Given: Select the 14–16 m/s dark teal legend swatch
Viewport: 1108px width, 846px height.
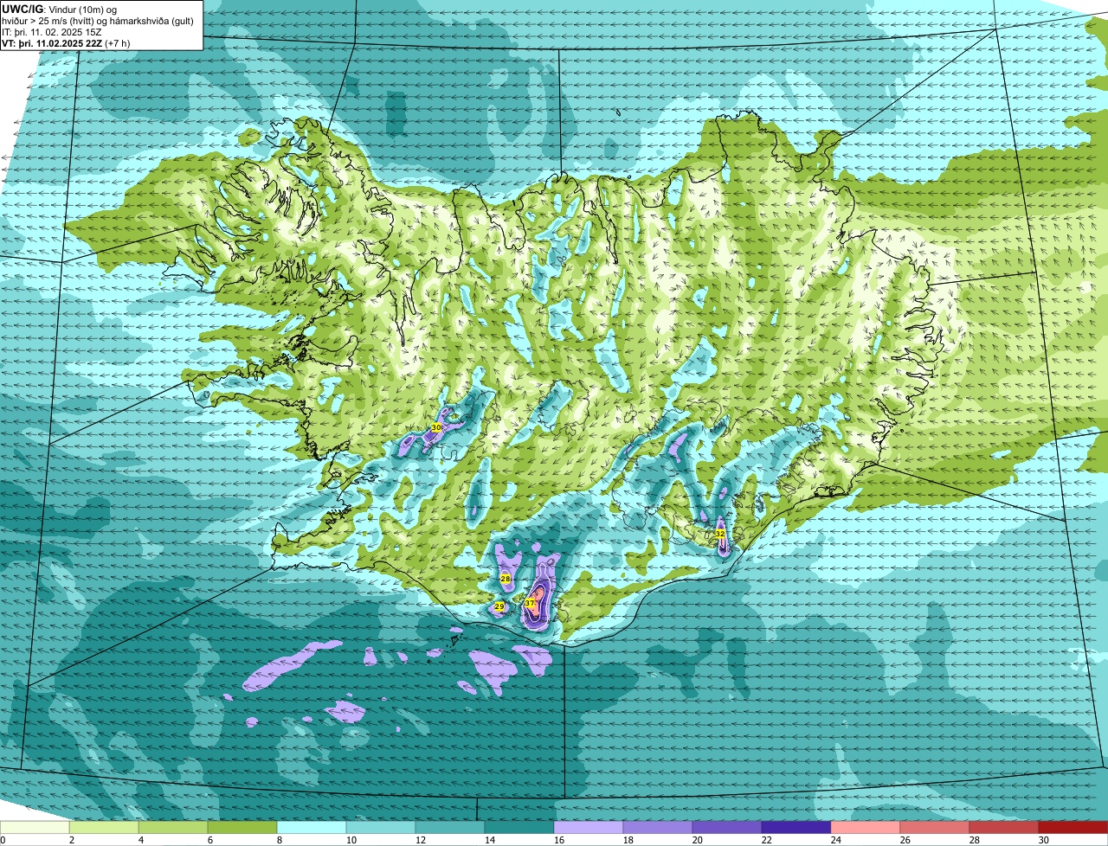Looking at the screenshot, I should coord(519,827).
